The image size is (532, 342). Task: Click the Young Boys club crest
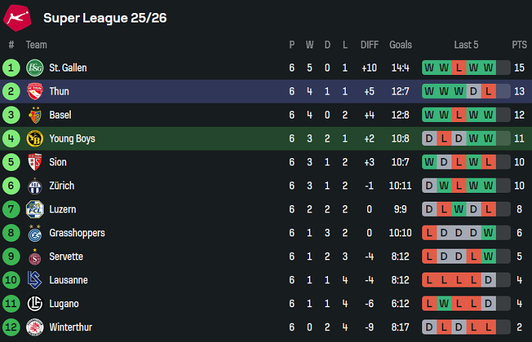click(x=35, y=139)
